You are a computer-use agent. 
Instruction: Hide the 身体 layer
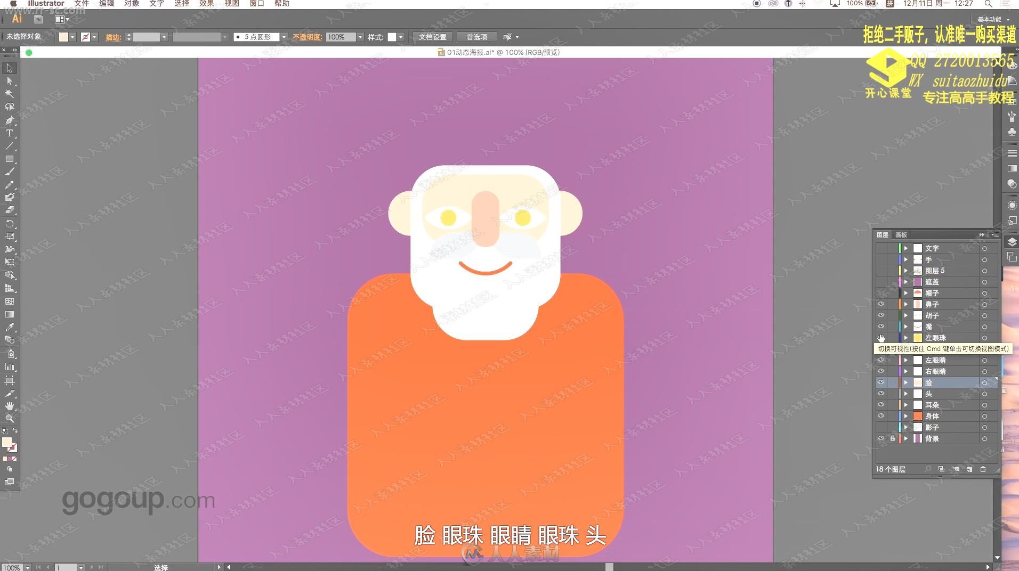point(881,416)
